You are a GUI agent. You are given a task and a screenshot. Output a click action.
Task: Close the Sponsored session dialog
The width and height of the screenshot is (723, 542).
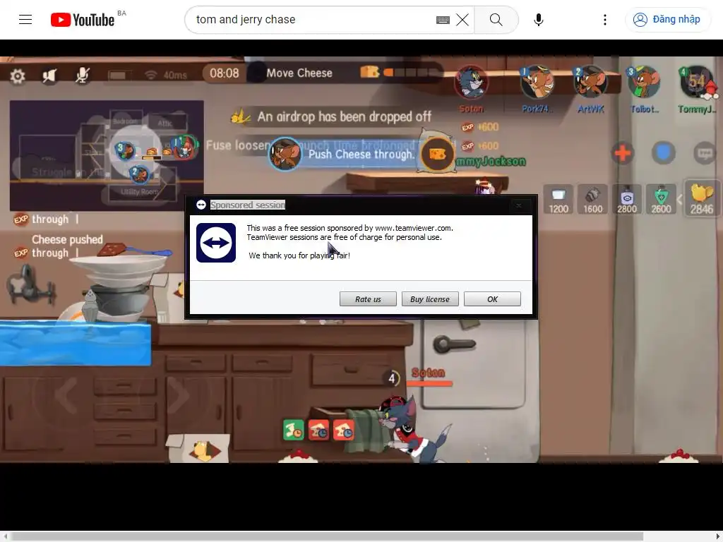click(x=519, y=205)
